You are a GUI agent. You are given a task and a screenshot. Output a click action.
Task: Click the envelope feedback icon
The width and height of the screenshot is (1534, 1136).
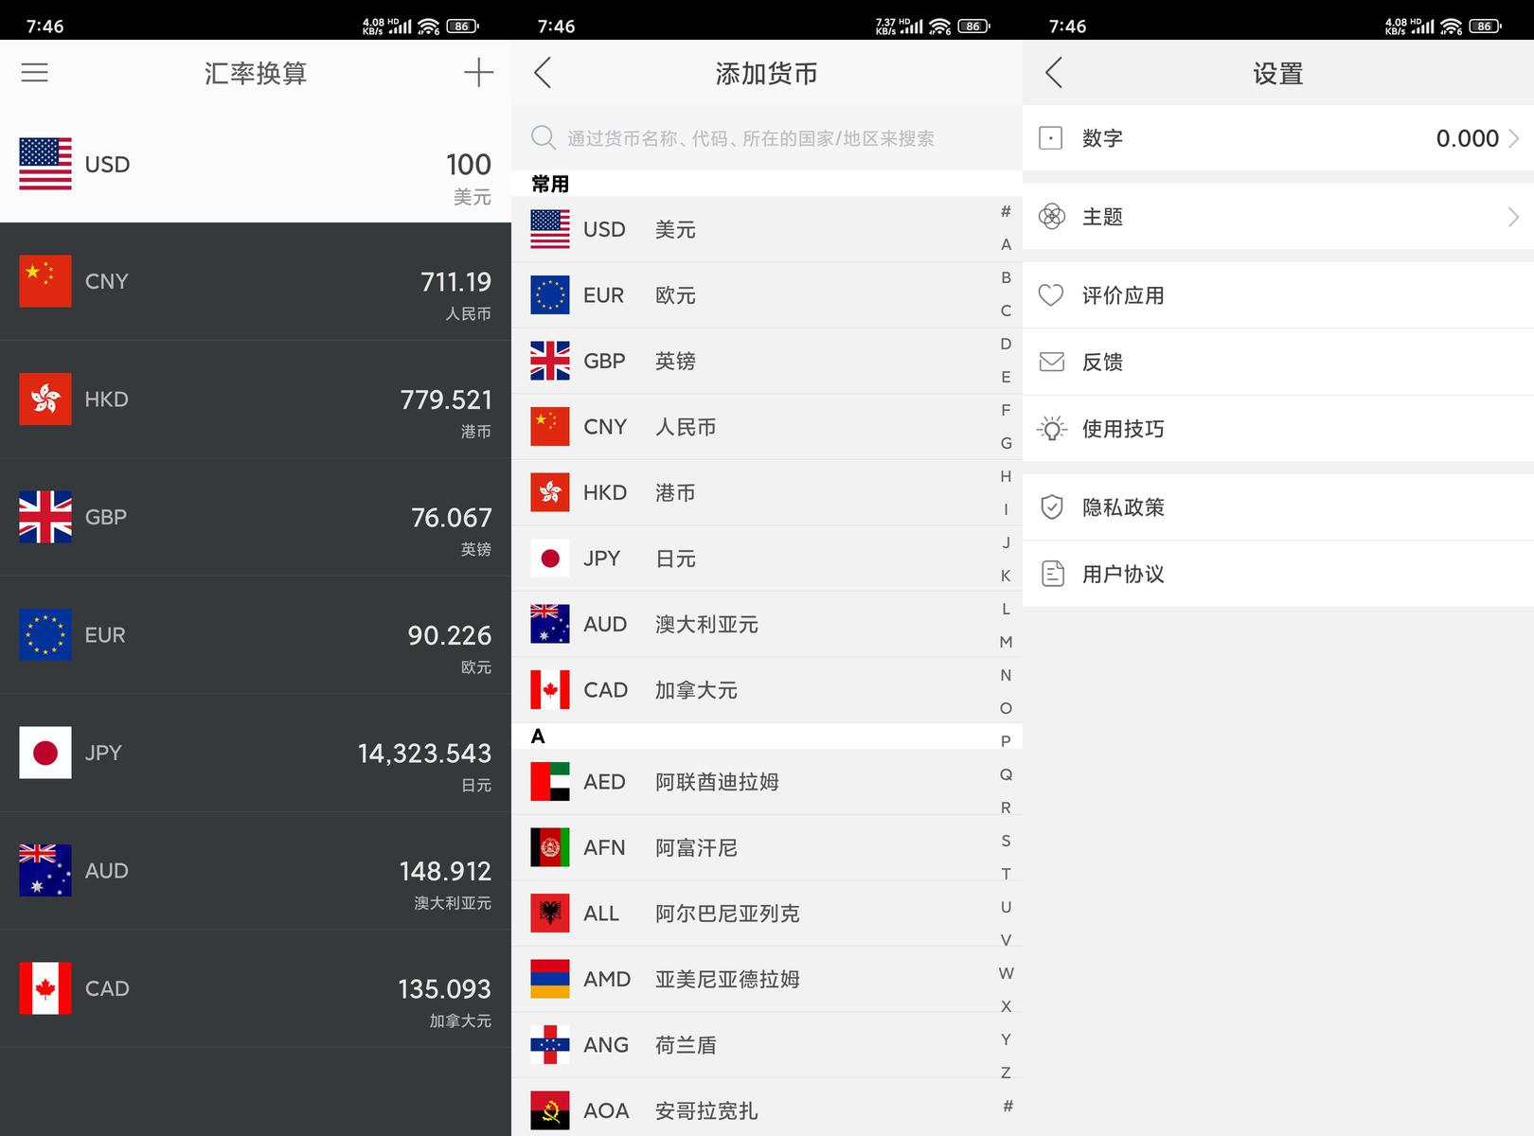(1051, 362)
